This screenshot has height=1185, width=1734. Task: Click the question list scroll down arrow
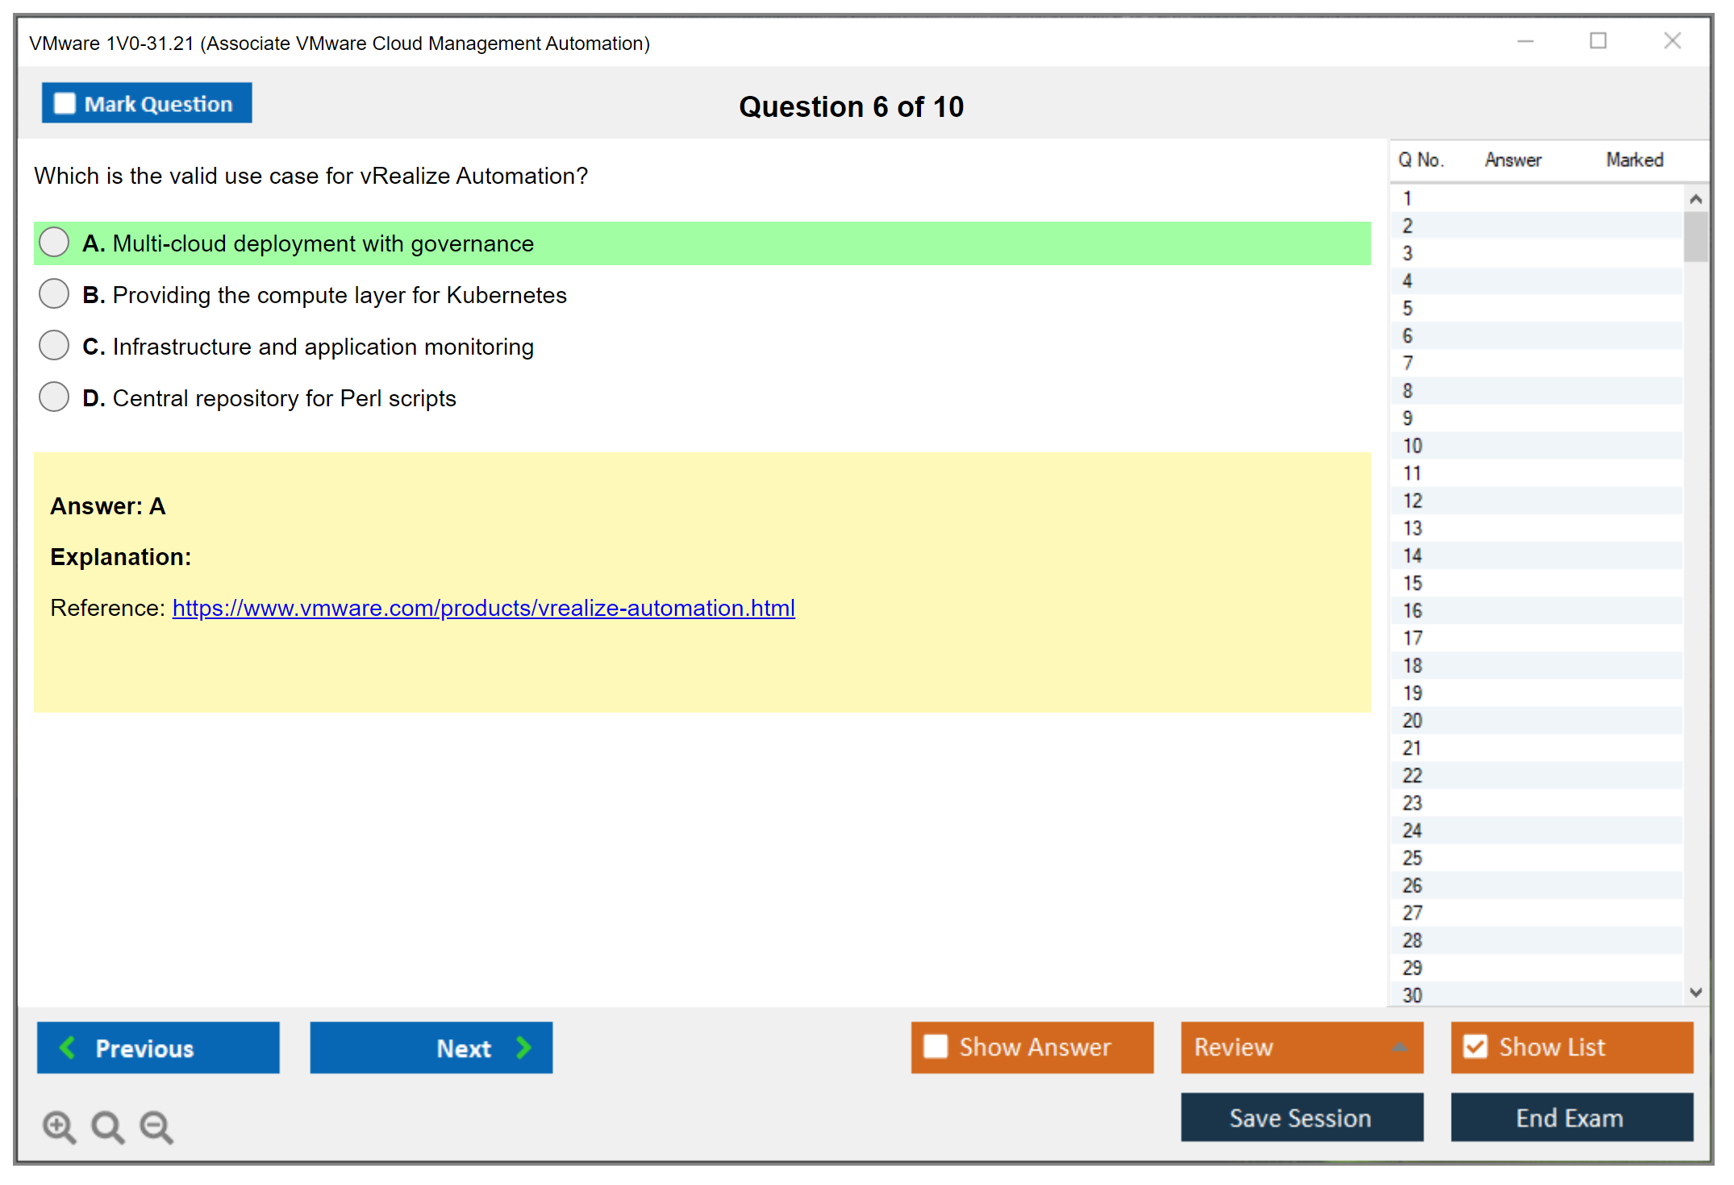point(1695,992)
